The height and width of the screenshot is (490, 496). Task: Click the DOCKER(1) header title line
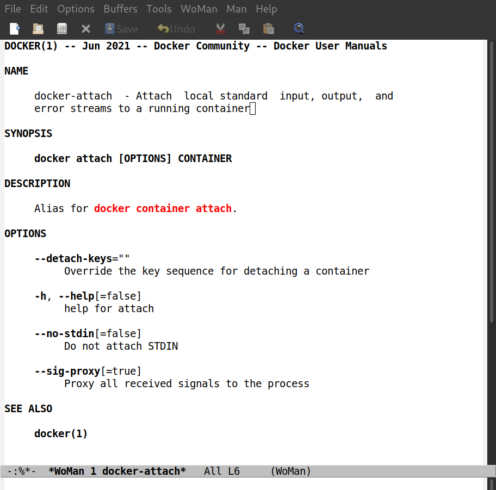tap(195, 46)
